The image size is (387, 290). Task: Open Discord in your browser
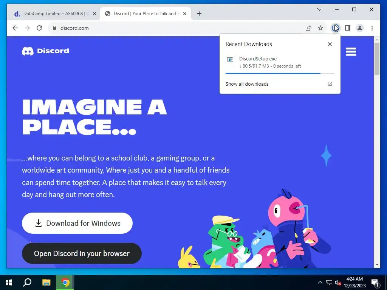[82, 253]
